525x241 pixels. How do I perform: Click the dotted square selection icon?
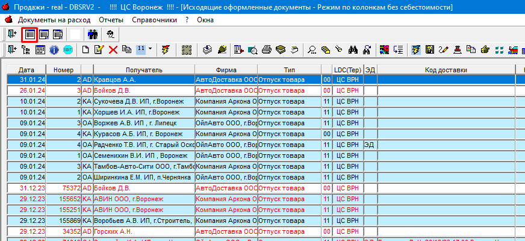pyautogui.click(x=186, y=49)
